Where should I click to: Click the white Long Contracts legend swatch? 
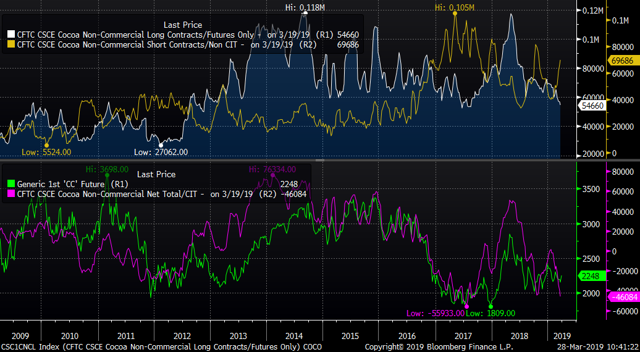pyautogui.click(x=11, y=35)
